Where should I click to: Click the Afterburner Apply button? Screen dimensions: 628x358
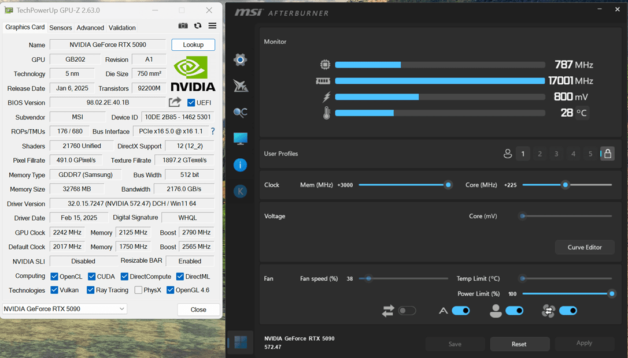pos(585,343)
